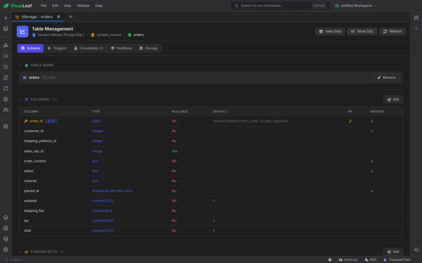This screenshot has height=263, width=422.
Task: Open the File menu
Action: pos(44,6)
